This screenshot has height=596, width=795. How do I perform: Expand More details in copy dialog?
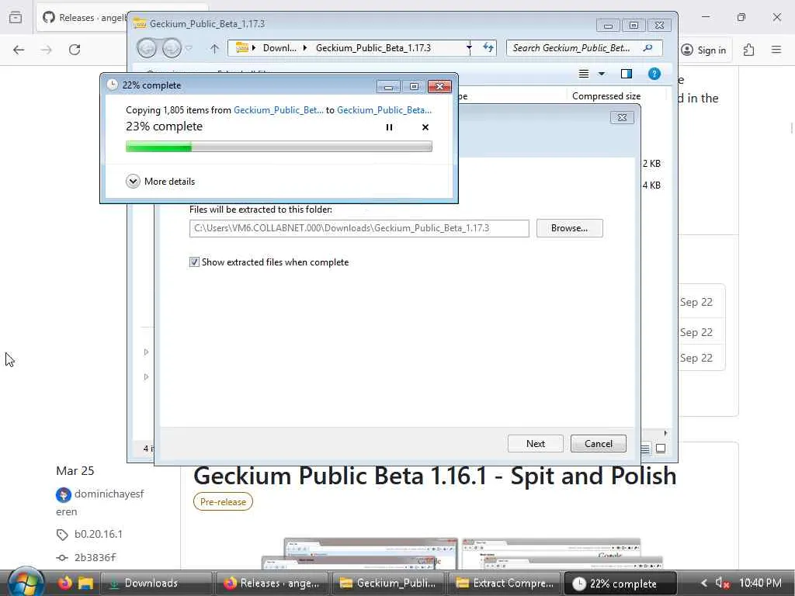pyautogui.click(x=160, y=182)
